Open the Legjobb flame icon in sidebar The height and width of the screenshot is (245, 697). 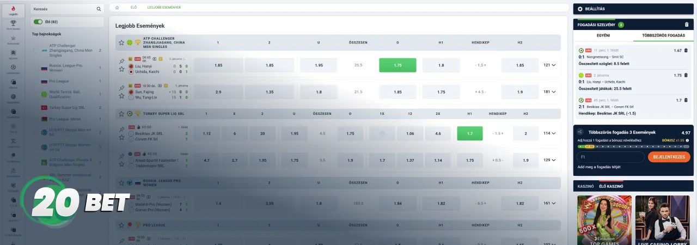click(x=13, y=8)
